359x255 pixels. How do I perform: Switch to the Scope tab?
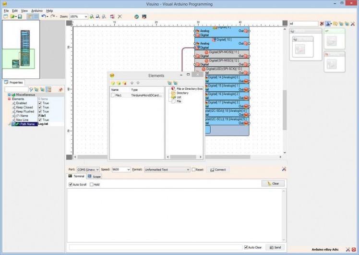94,177
